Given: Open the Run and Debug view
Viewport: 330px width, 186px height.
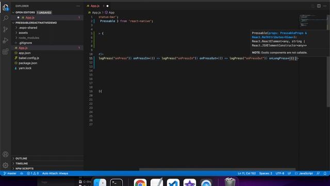Looking at the screenshot, I should [x=6, y=40].
